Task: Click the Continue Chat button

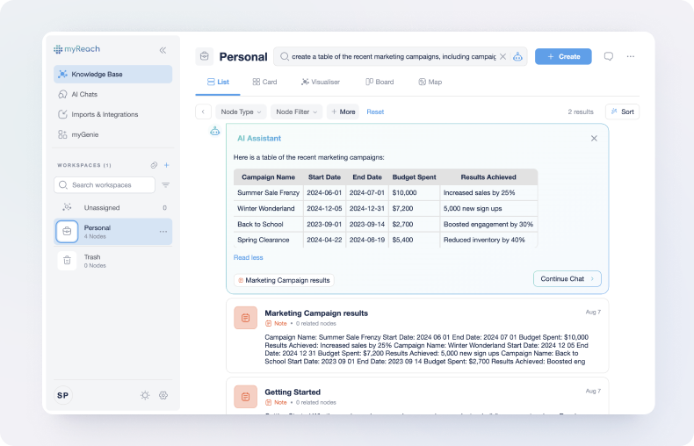Action: pyautogui.click(x=567, y=278)
